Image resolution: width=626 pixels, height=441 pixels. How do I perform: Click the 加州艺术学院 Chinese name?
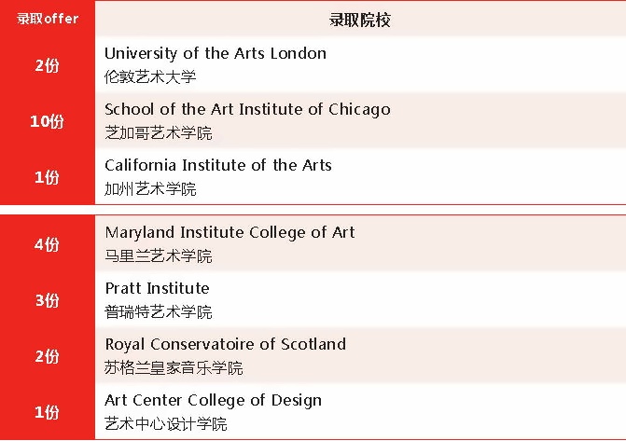tap(150, 188)
